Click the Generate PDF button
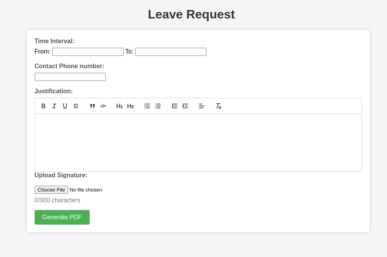The image size is (387, 257). (x=62, y=217)
